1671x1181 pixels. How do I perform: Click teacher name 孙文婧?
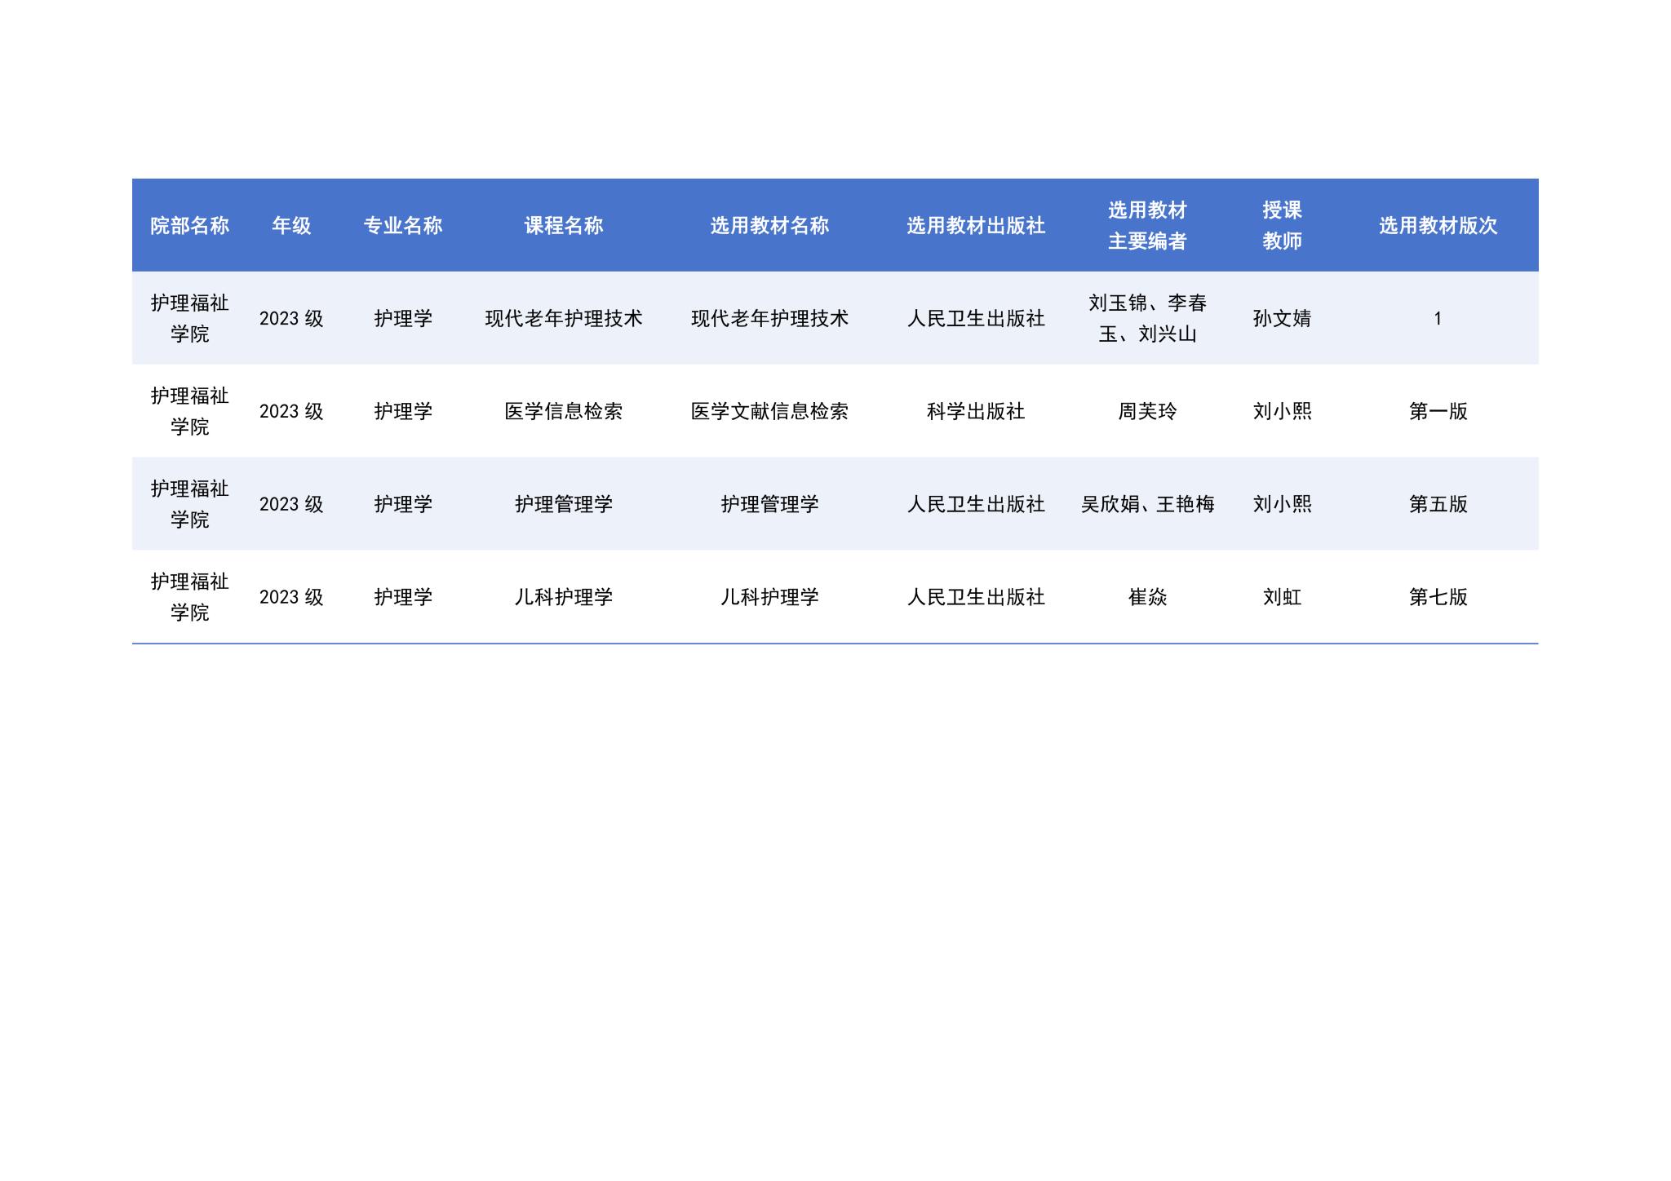click(x=1282, y=319)
